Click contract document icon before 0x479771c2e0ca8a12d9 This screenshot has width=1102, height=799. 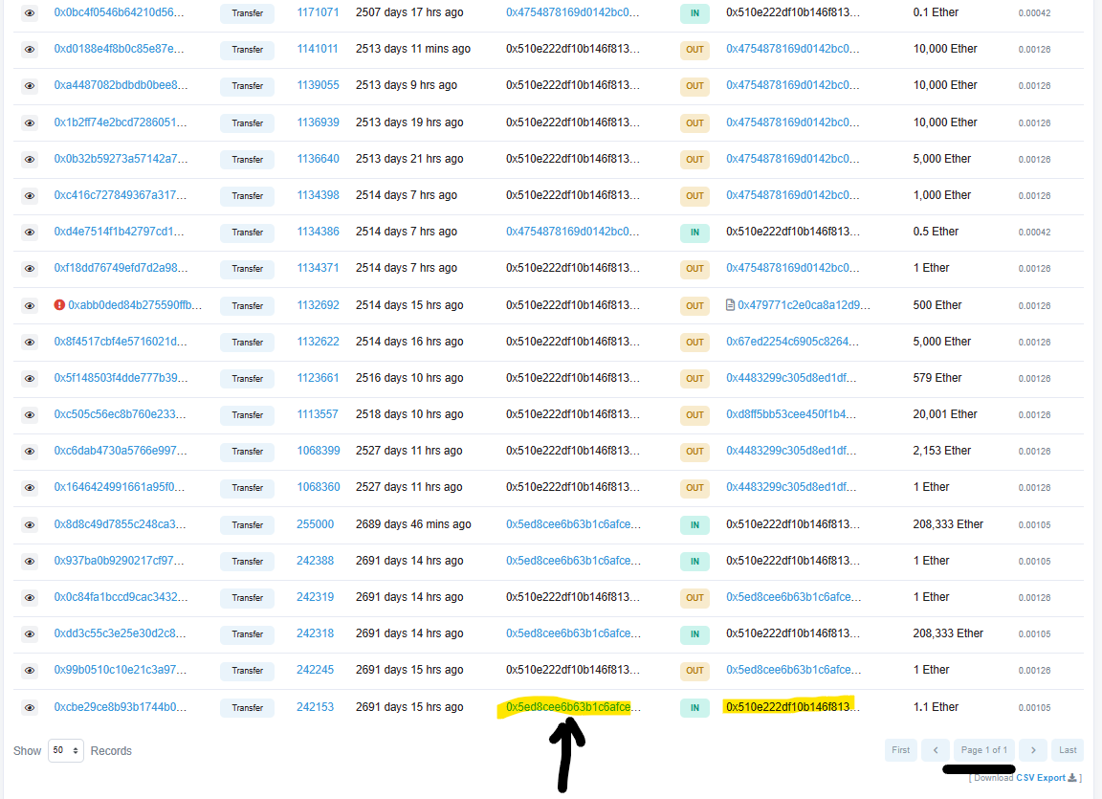tap(731, 305)
